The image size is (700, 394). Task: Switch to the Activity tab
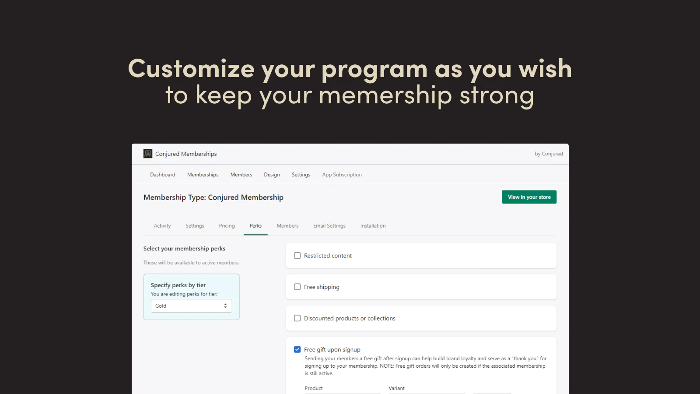click(x=162, y=226)
